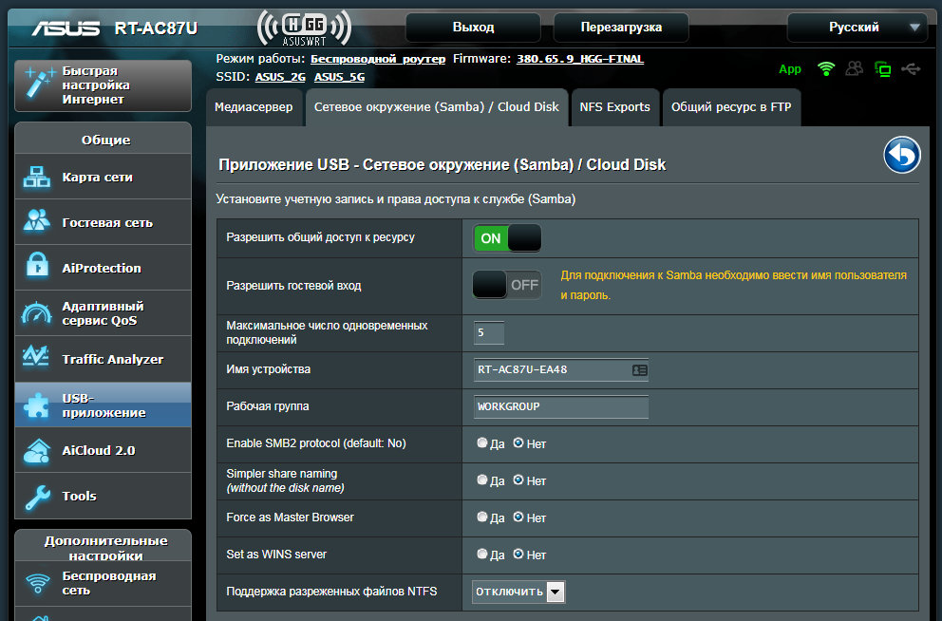Open the language dropdown Русский
Viewport: 942px width, 621px height.
coord(857,28)
